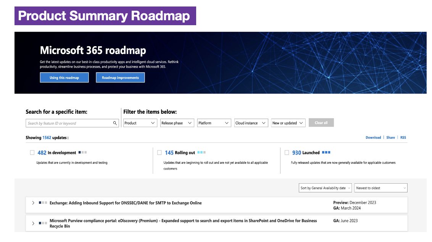The height and width of the screenshot is (242, 432).
Task: Change the Newest to oldest sort order dropdown
Action: [x=380, y=188]
